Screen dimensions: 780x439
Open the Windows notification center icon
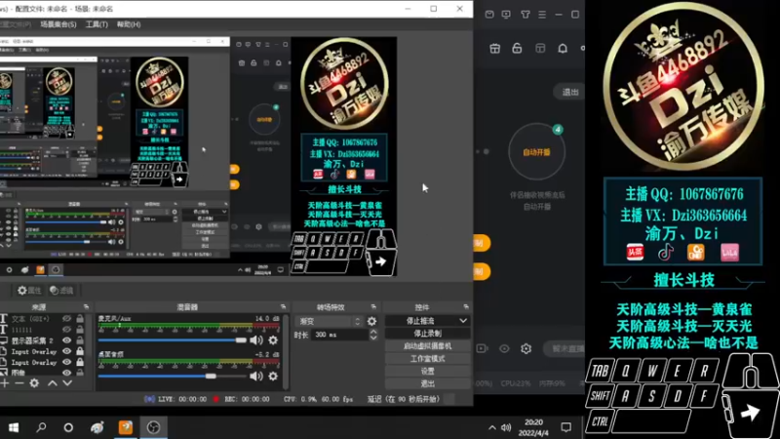pyautogui.click(x=566, y=427)
